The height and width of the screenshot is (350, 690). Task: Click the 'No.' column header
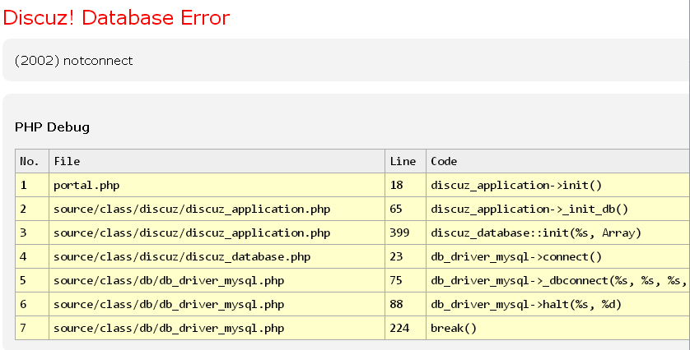[x=32, y=161]
